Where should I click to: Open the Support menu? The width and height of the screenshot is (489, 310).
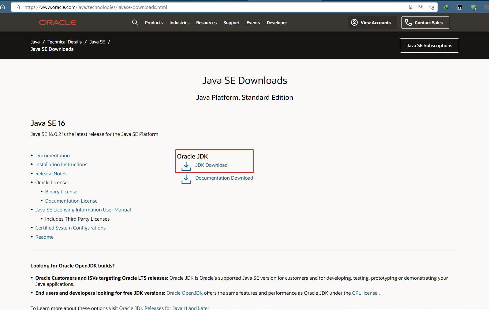coord(231,23)
